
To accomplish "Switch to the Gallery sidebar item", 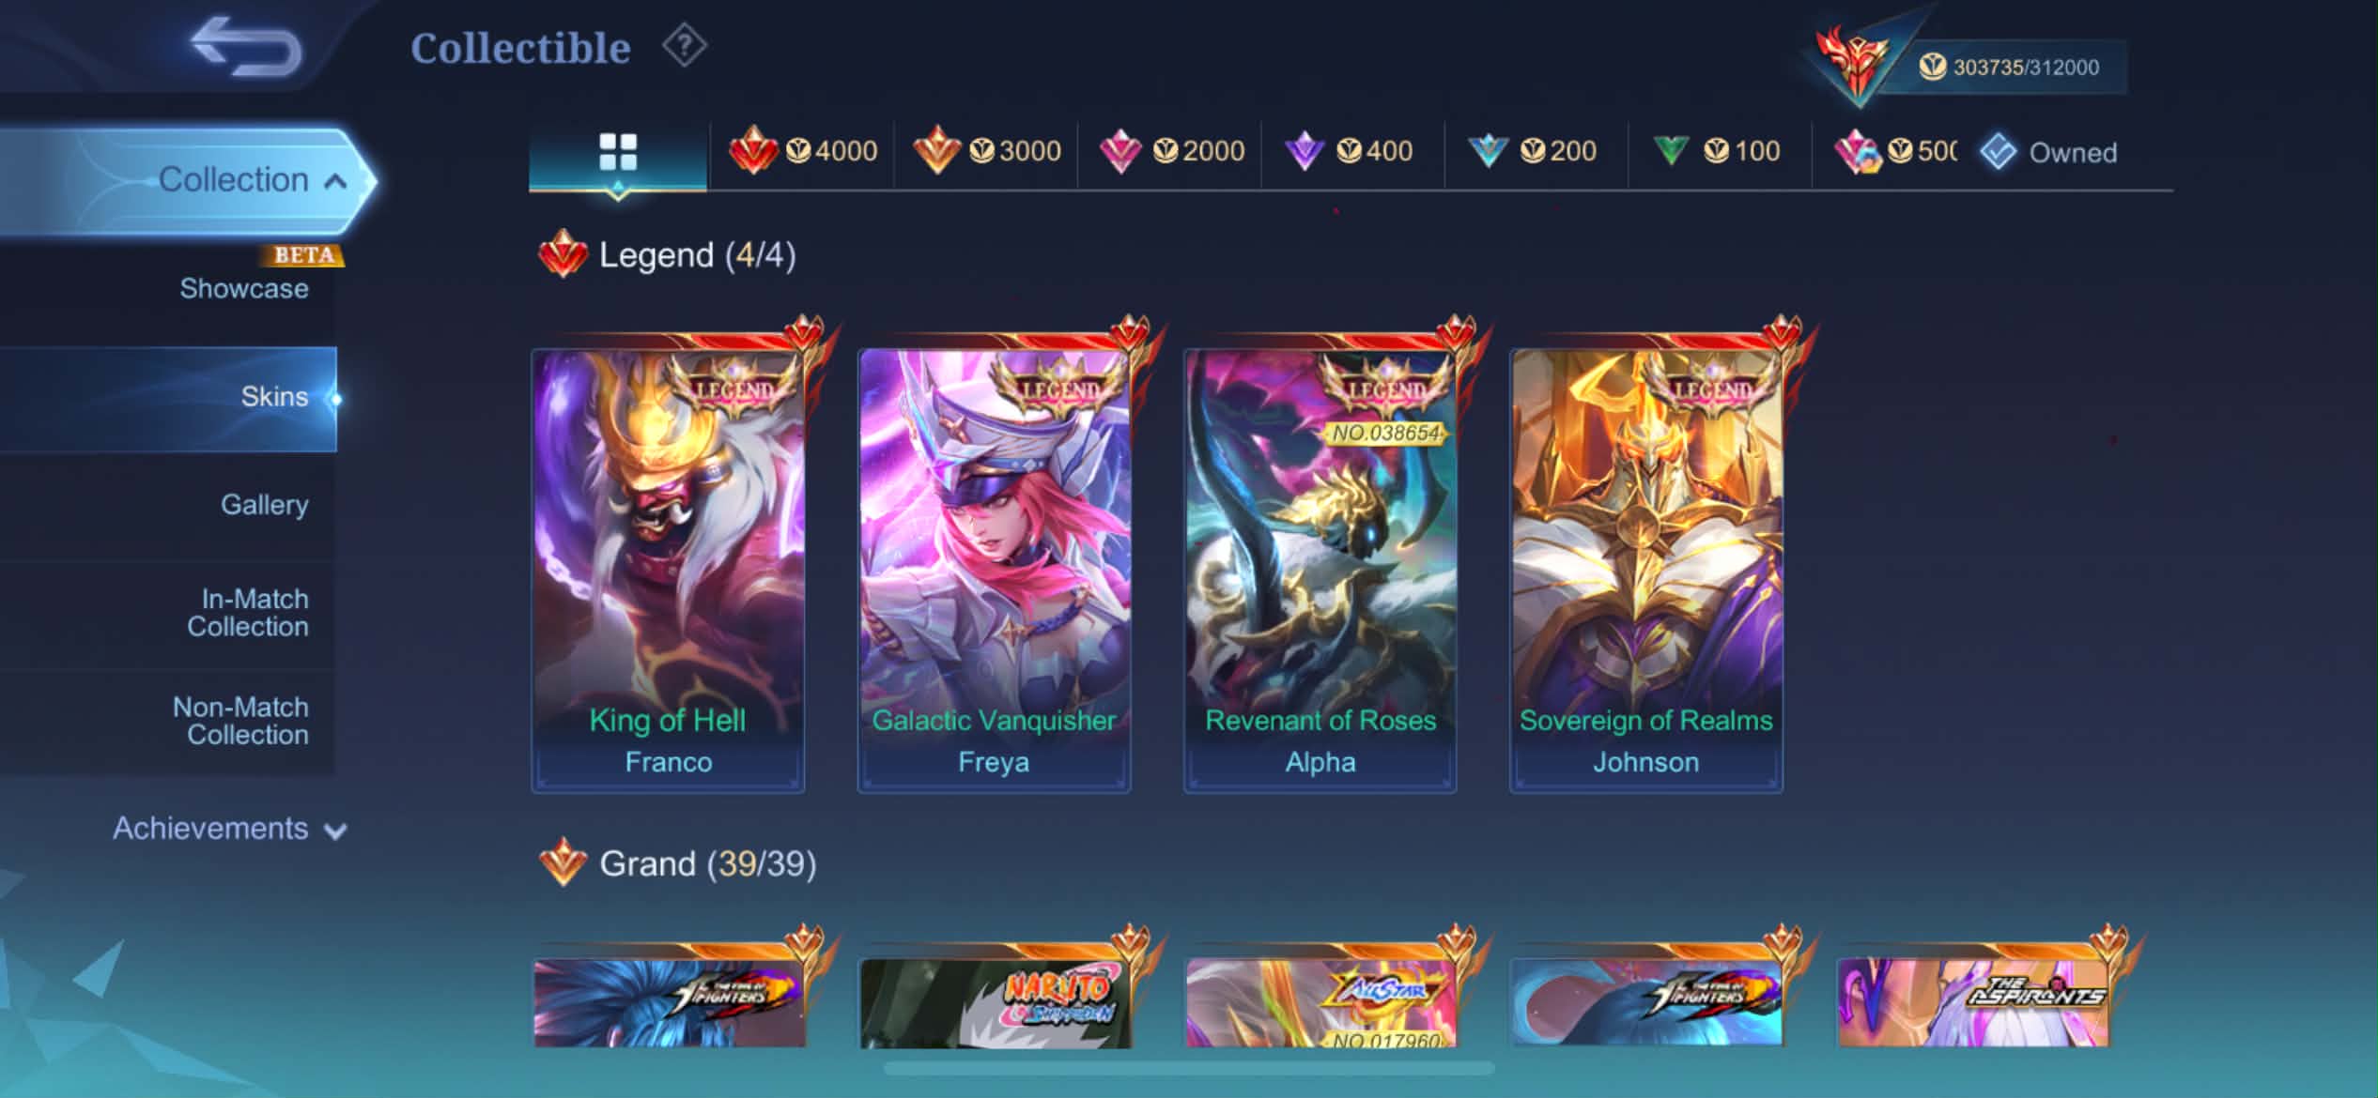I will coord(264,505).
